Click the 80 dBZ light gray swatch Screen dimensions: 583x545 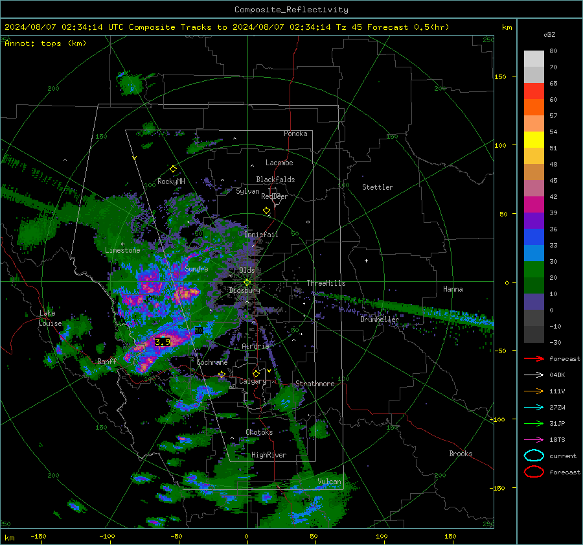click(534, 59)
